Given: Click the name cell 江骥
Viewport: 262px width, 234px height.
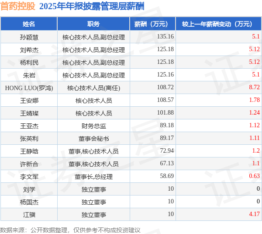Looking at the screenshot, I should tap(29, 215).
